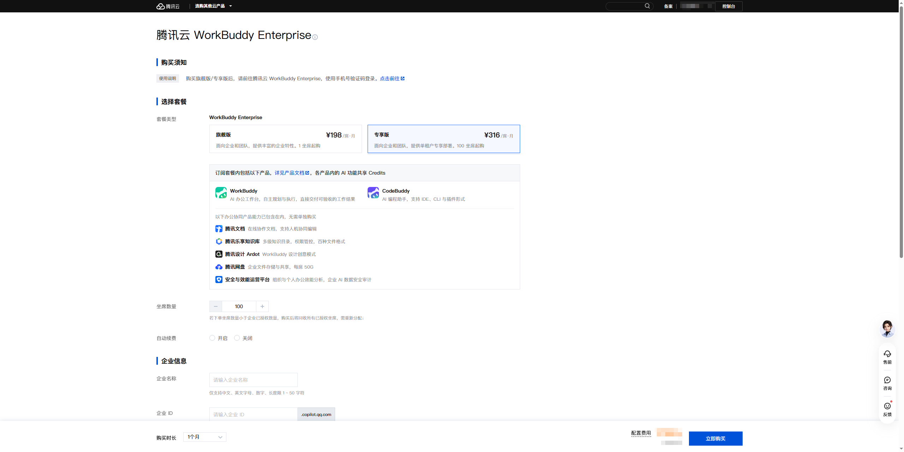
Task: Click the Tencent Cloud logo
Action: pos(168,6)
